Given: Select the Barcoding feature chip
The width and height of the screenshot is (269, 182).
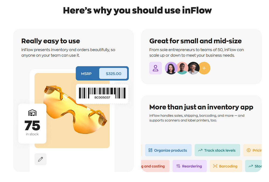Looking at the screenshot, I should pyautogui.click(x=226, y=166).
